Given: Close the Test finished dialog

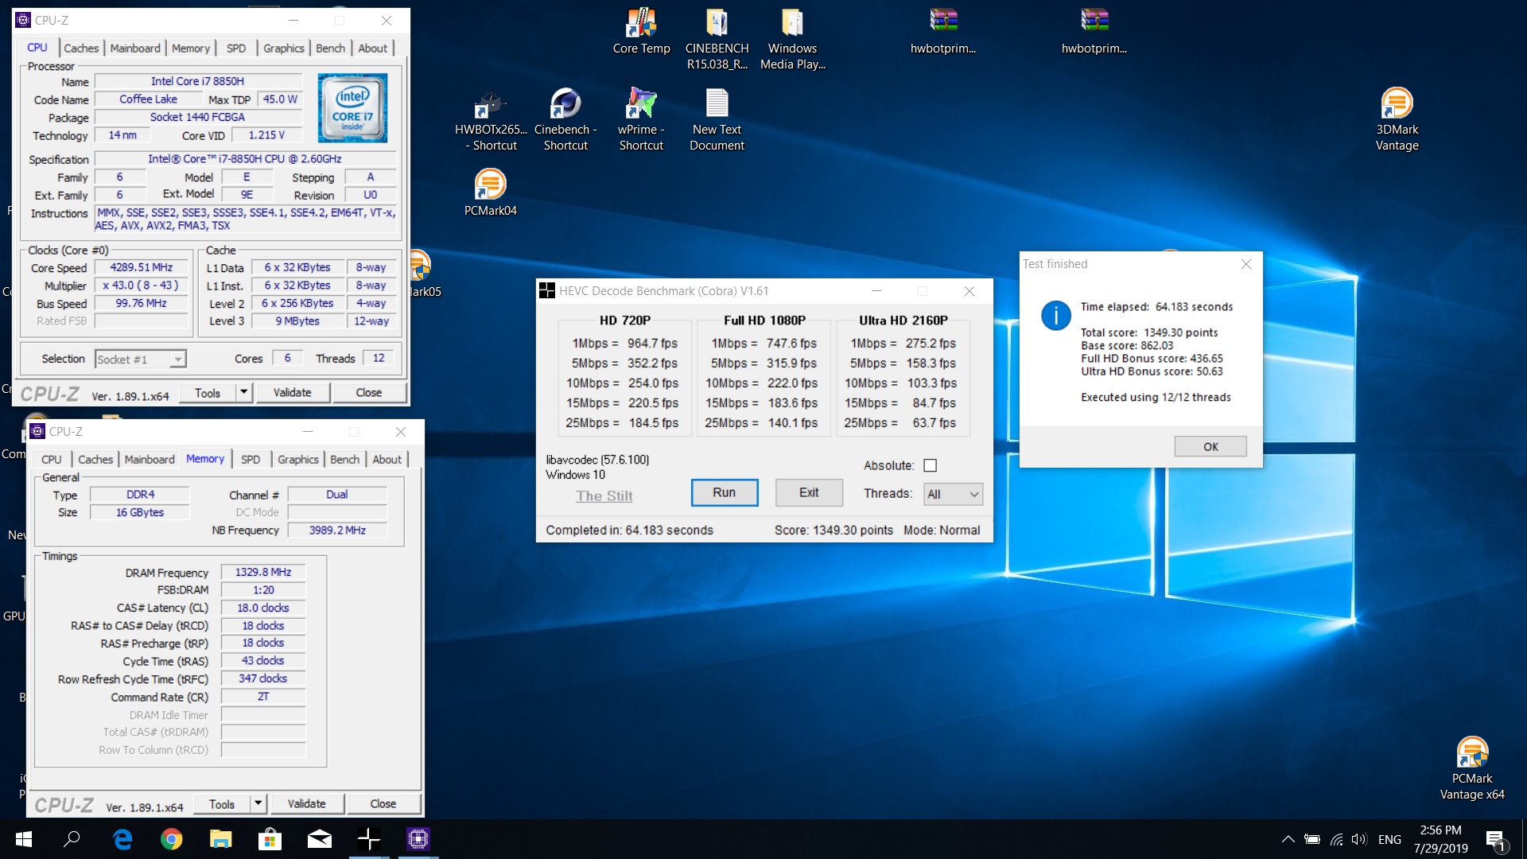Looking at the screenshot, I should point(1245,264).
